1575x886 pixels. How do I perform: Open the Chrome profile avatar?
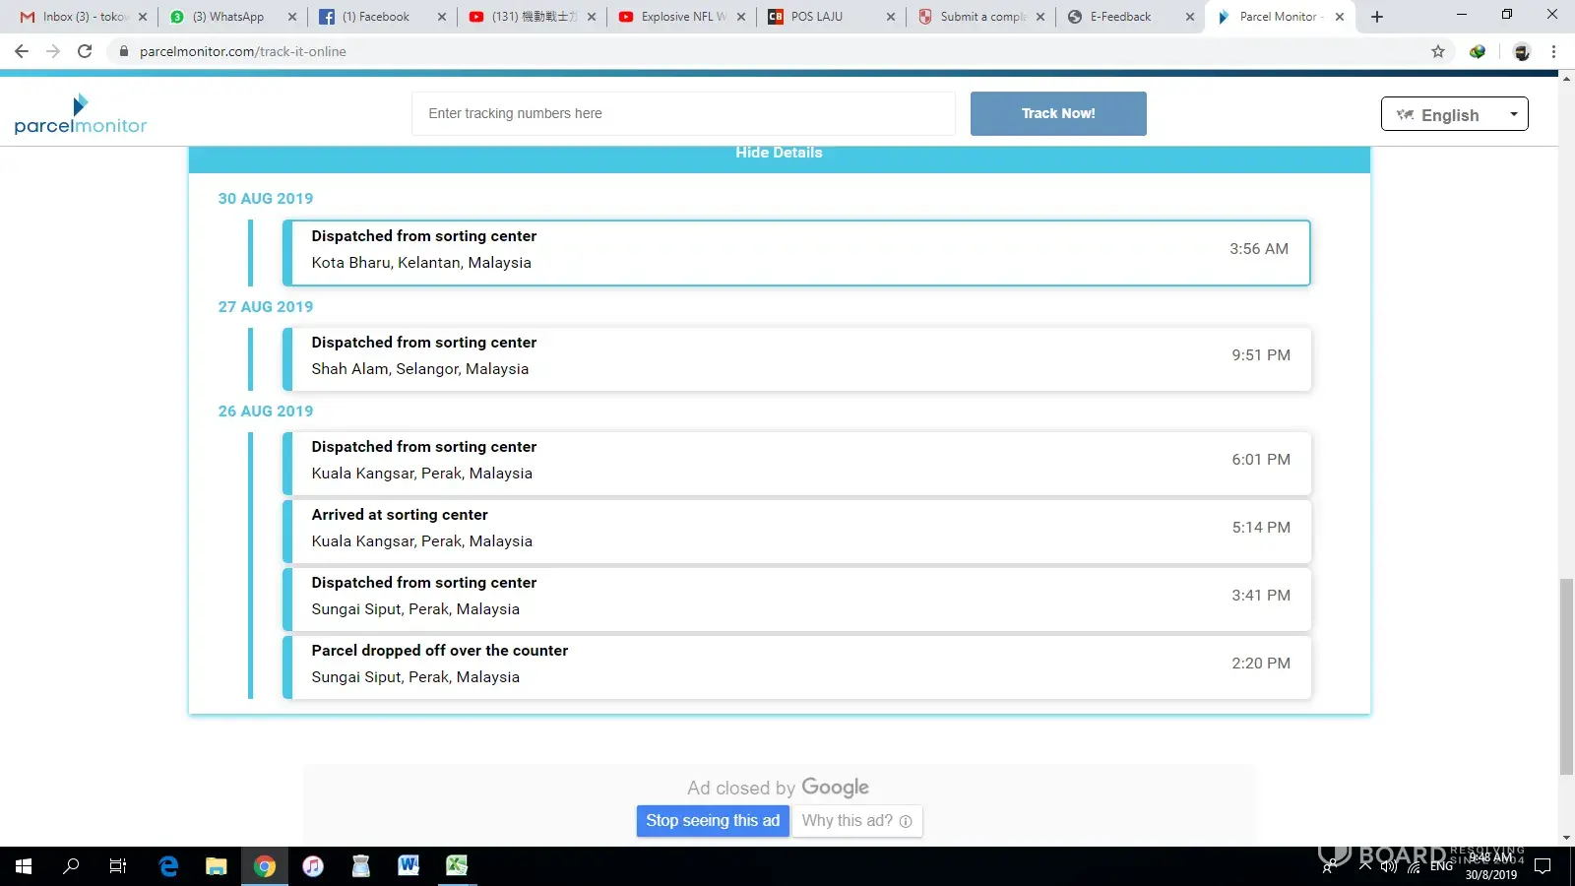tap(1522, 51)
